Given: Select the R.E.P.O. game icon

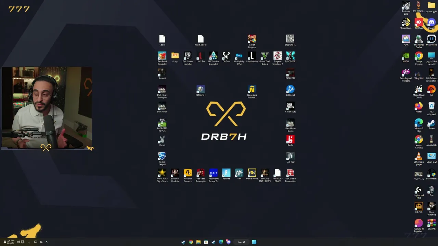Looking at the screenshot, I should click(x=418, y=208).
